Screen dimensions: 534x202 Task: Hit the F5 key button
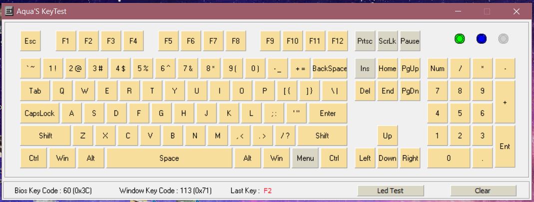[168, 41]
